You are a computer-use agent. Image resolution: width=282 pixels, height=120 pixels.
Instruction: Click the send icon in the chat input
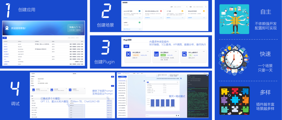pyautogui.click(x=179, y=115)
